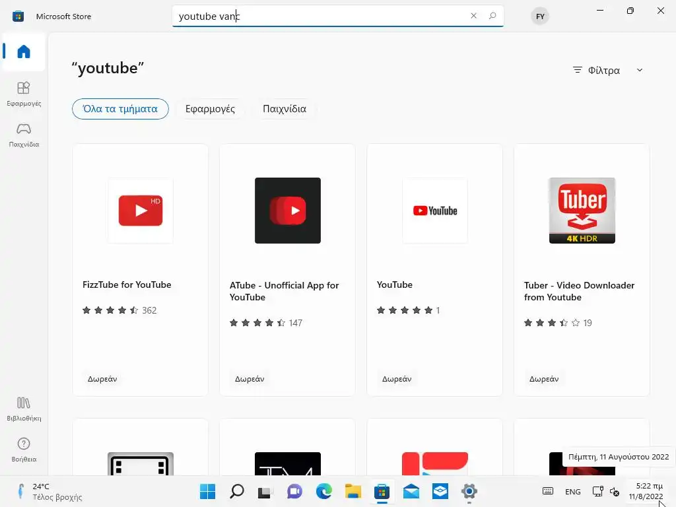Viewport: 676px width, 507px height.
Task: Click the ATube star rating 147
Action: click(266, 323)
